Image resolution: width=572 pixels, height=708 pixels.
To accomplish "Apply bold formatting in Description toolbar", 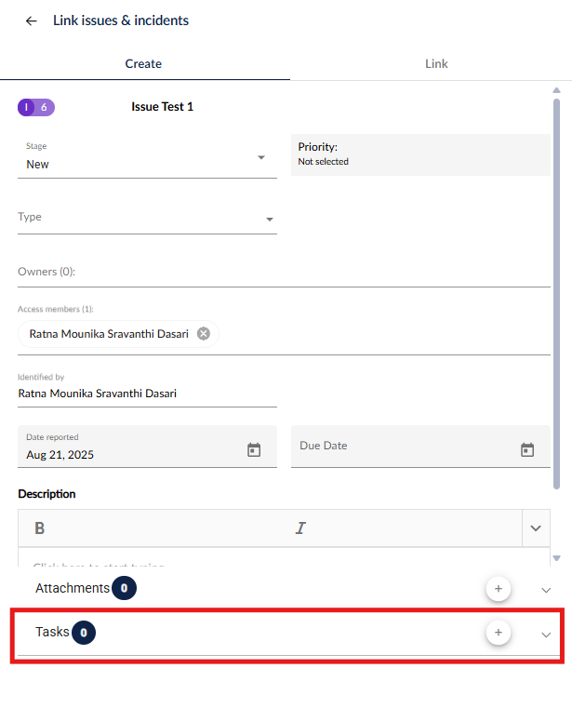I will click(40, 528).
